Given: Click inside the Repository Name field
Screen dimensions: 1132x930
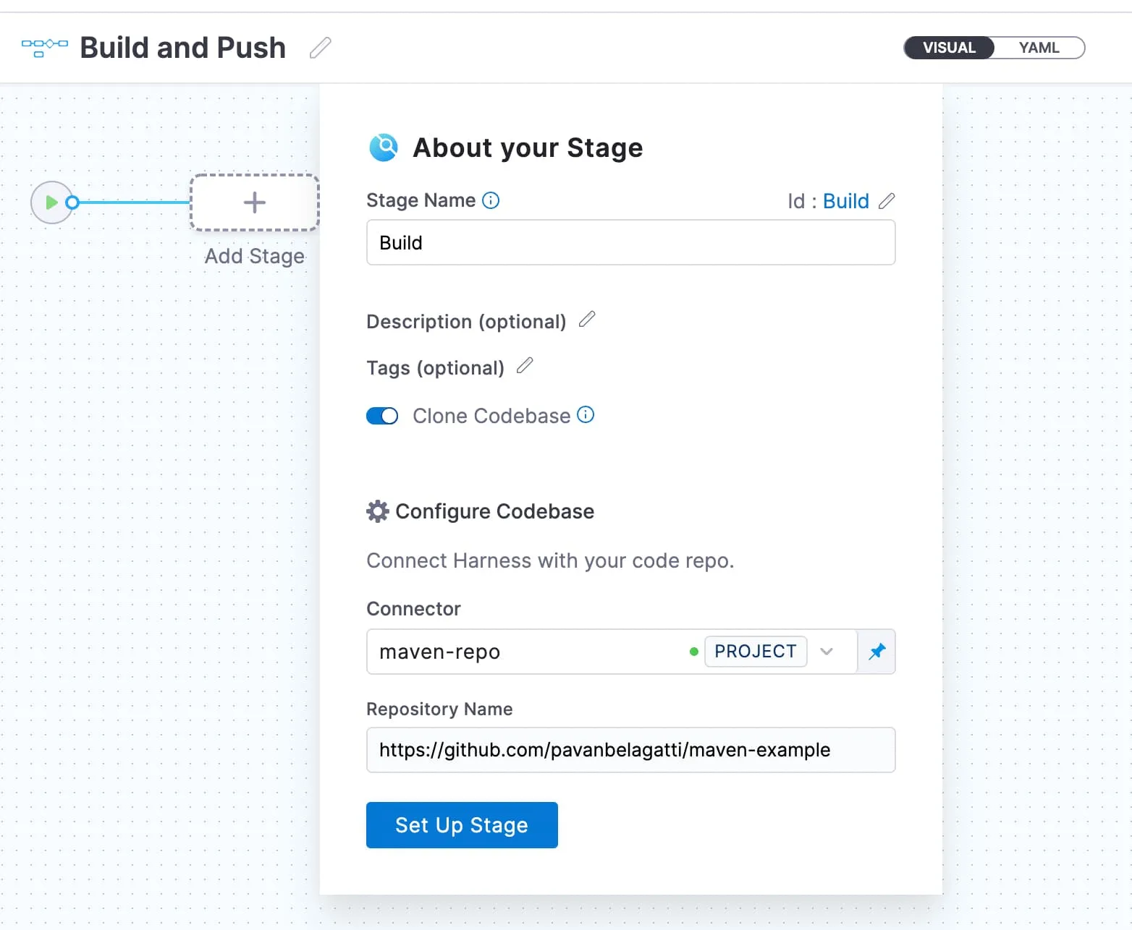Looking at the screenshot, I should click(x=630, y=750).
